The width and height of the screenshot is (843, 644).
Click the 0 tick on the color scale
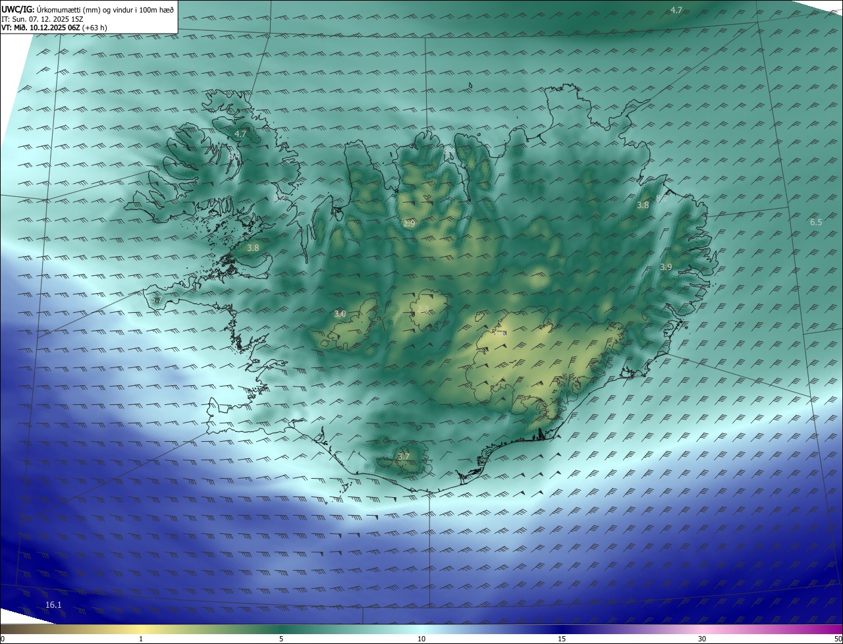(3, 639)
